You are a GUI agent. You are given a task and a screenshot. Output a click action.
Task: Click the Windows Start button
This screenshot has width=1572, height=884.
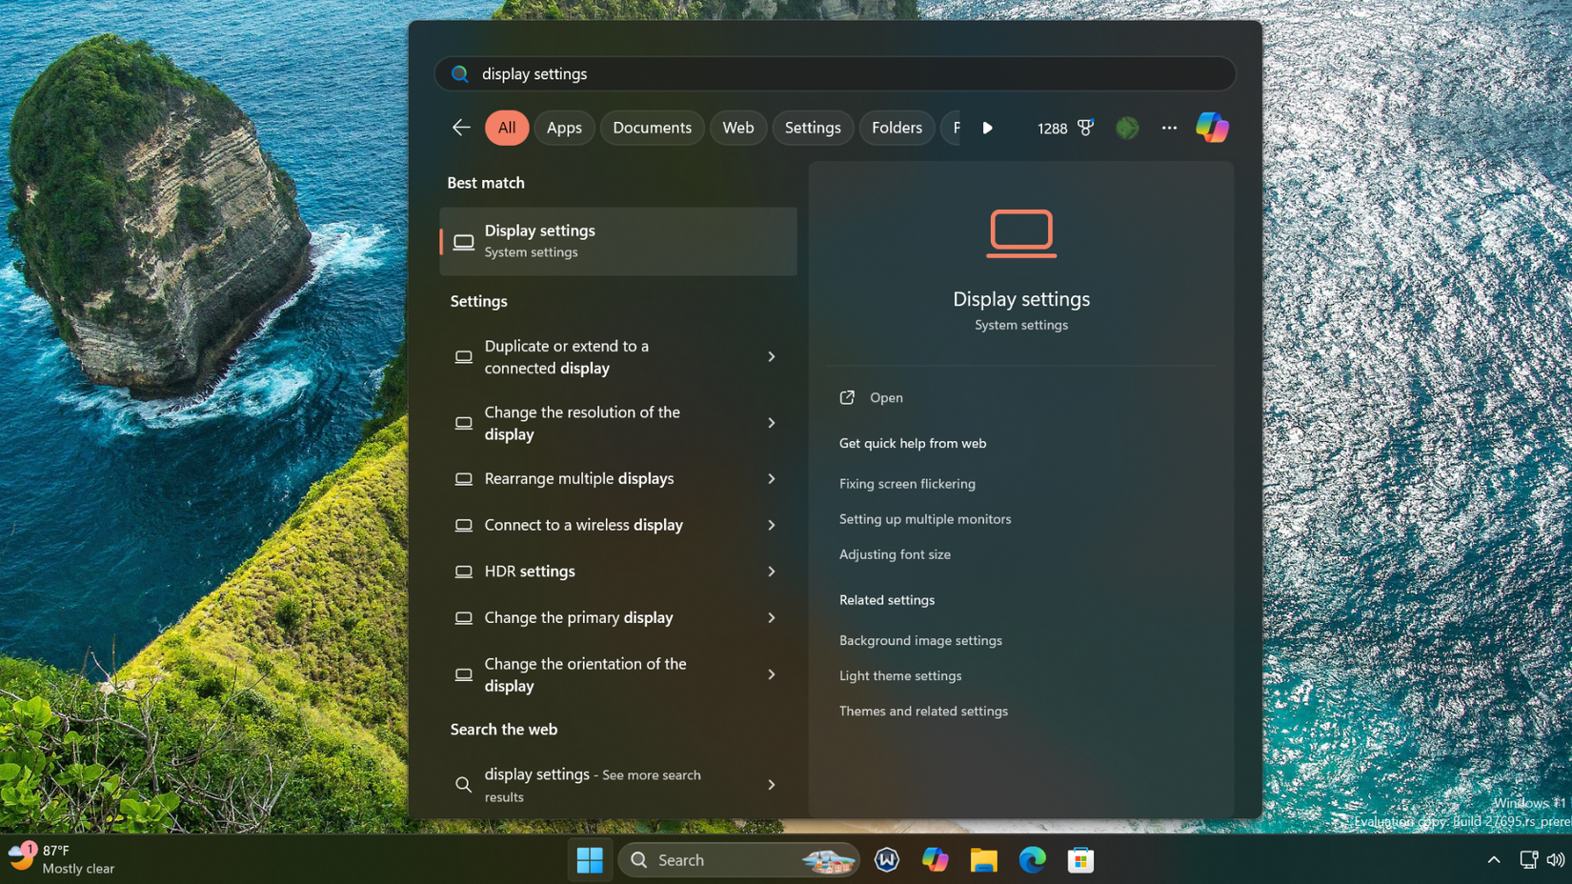pyautogui.click(x=590, y=859)
